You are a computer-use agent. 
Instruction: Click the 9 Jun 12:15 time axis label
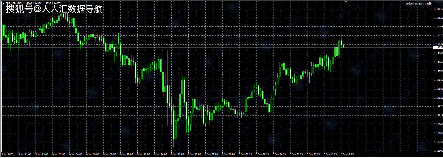[347, 154]
